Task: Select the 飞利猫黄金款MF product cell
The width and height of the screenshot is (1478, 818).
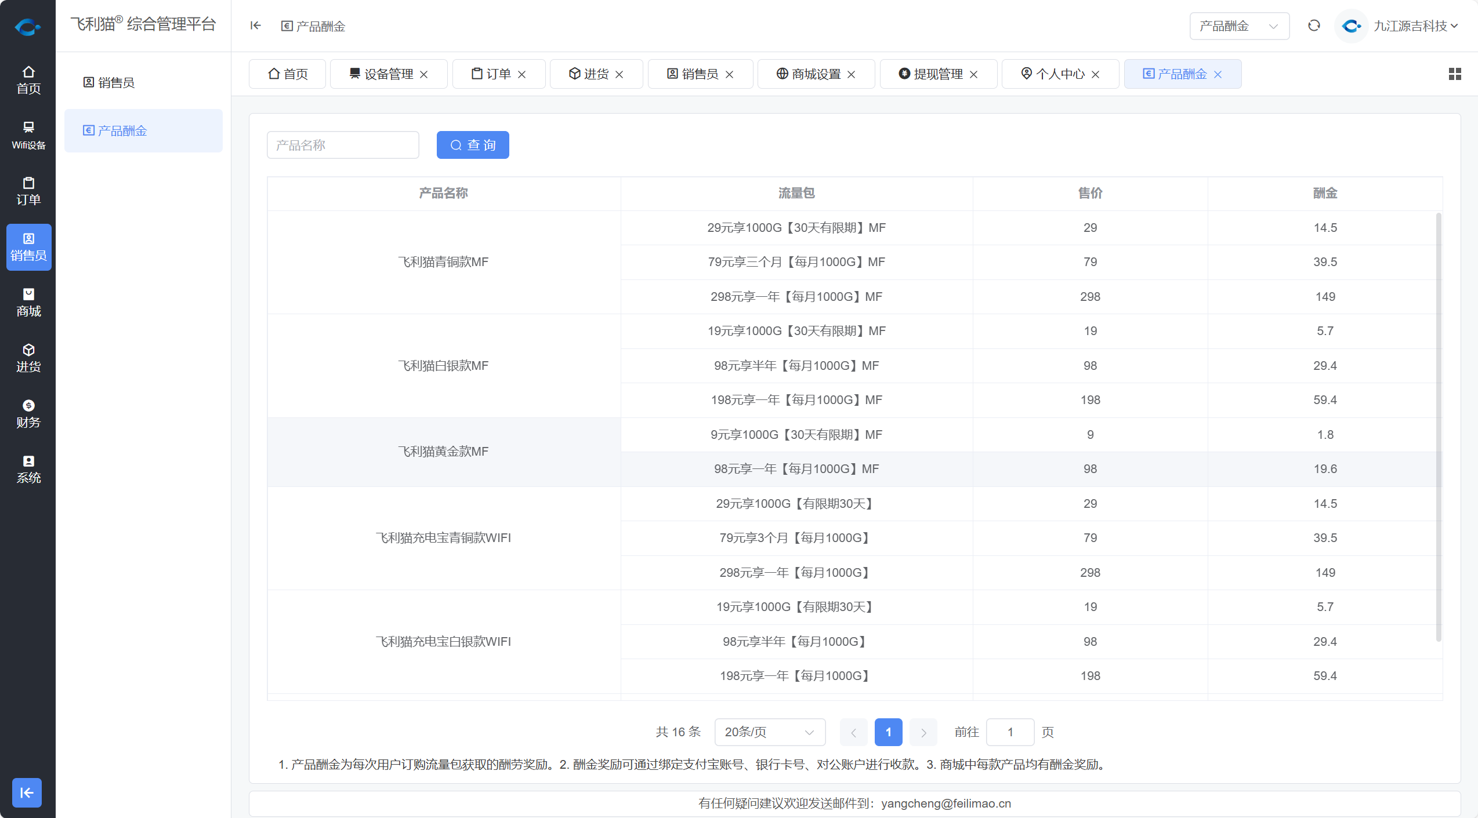Action: [443, 452]
